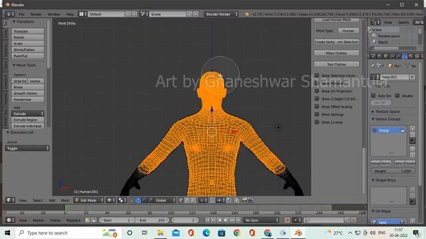The width and height of the screenshot is (426, 239).
Task: Click the Windows Start button
Action: pos(7,233)
